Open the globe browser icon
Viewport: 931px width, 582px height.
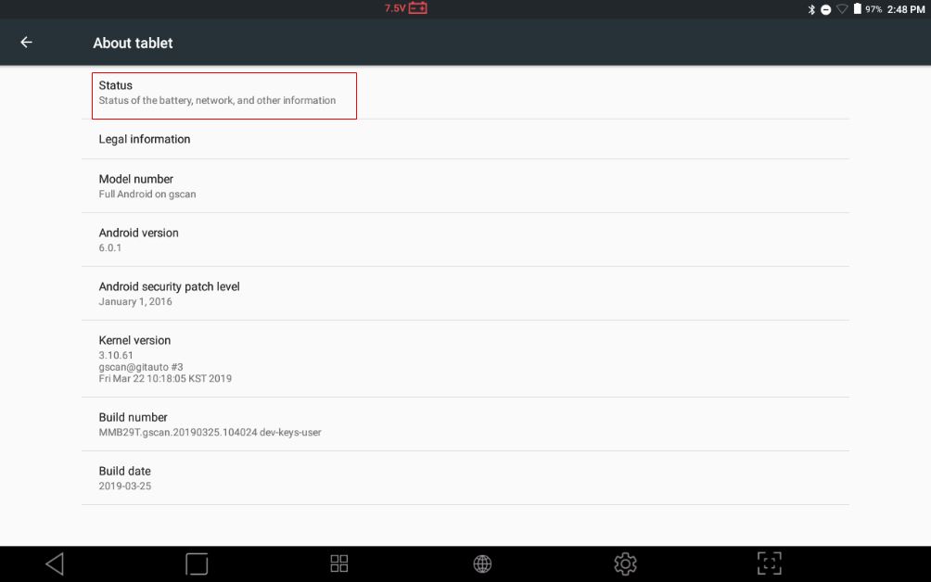click(482, 563)
